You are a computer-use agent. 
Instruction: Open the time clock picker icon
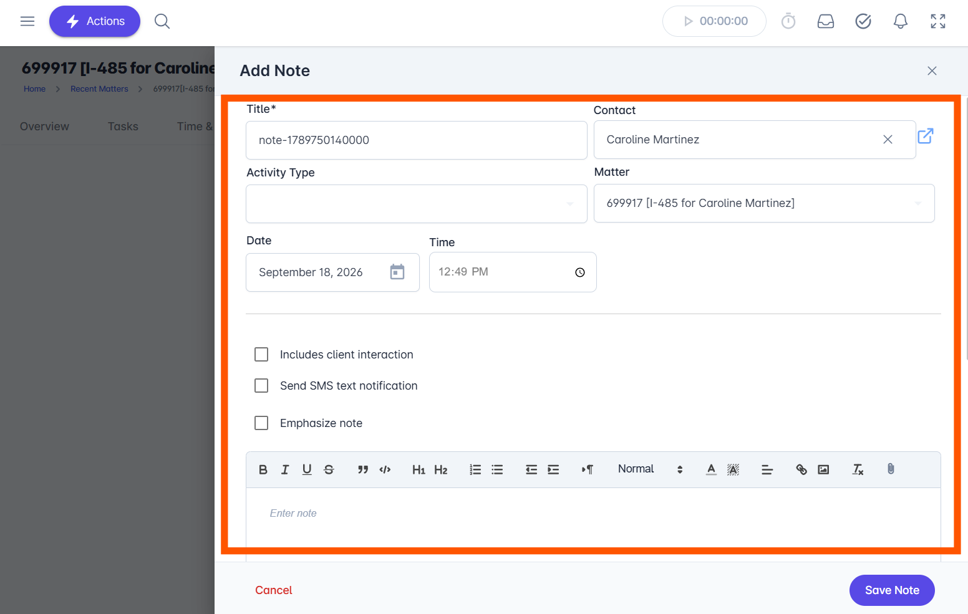pyautogui.click(x=580, y=272)
